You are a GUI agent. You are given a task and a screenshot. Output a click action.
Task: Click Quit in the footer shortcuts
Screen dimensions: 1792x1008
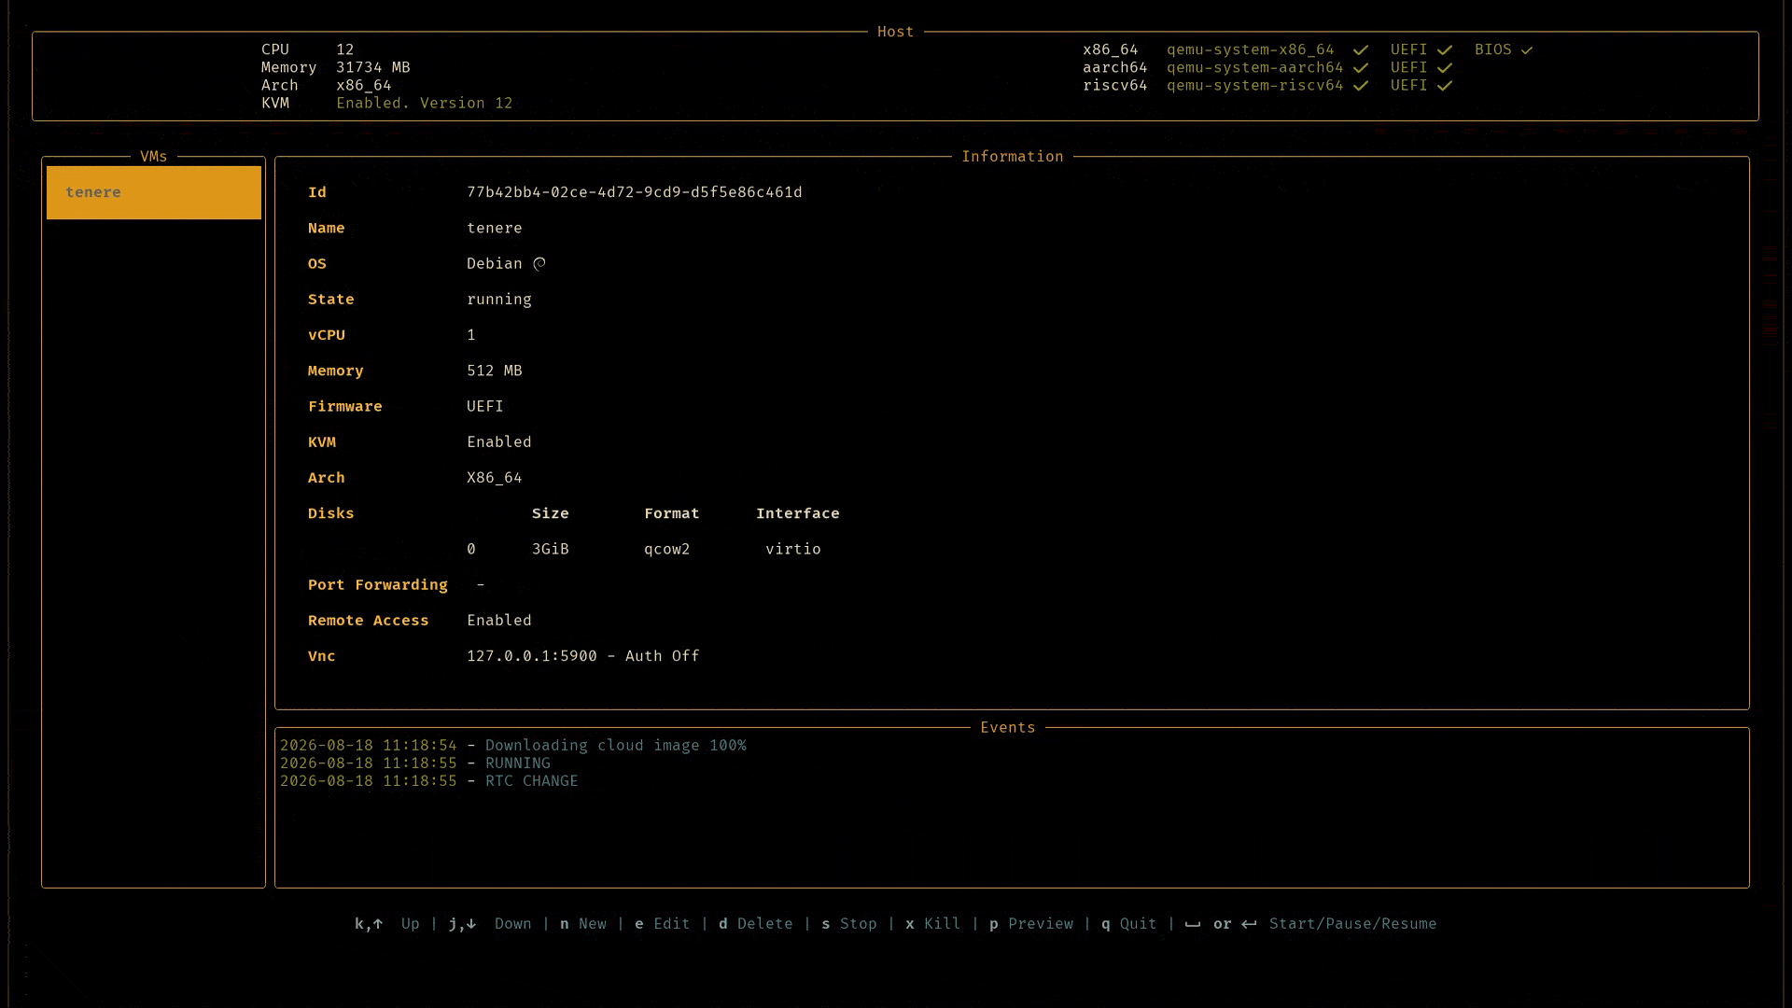[1139, 924]
